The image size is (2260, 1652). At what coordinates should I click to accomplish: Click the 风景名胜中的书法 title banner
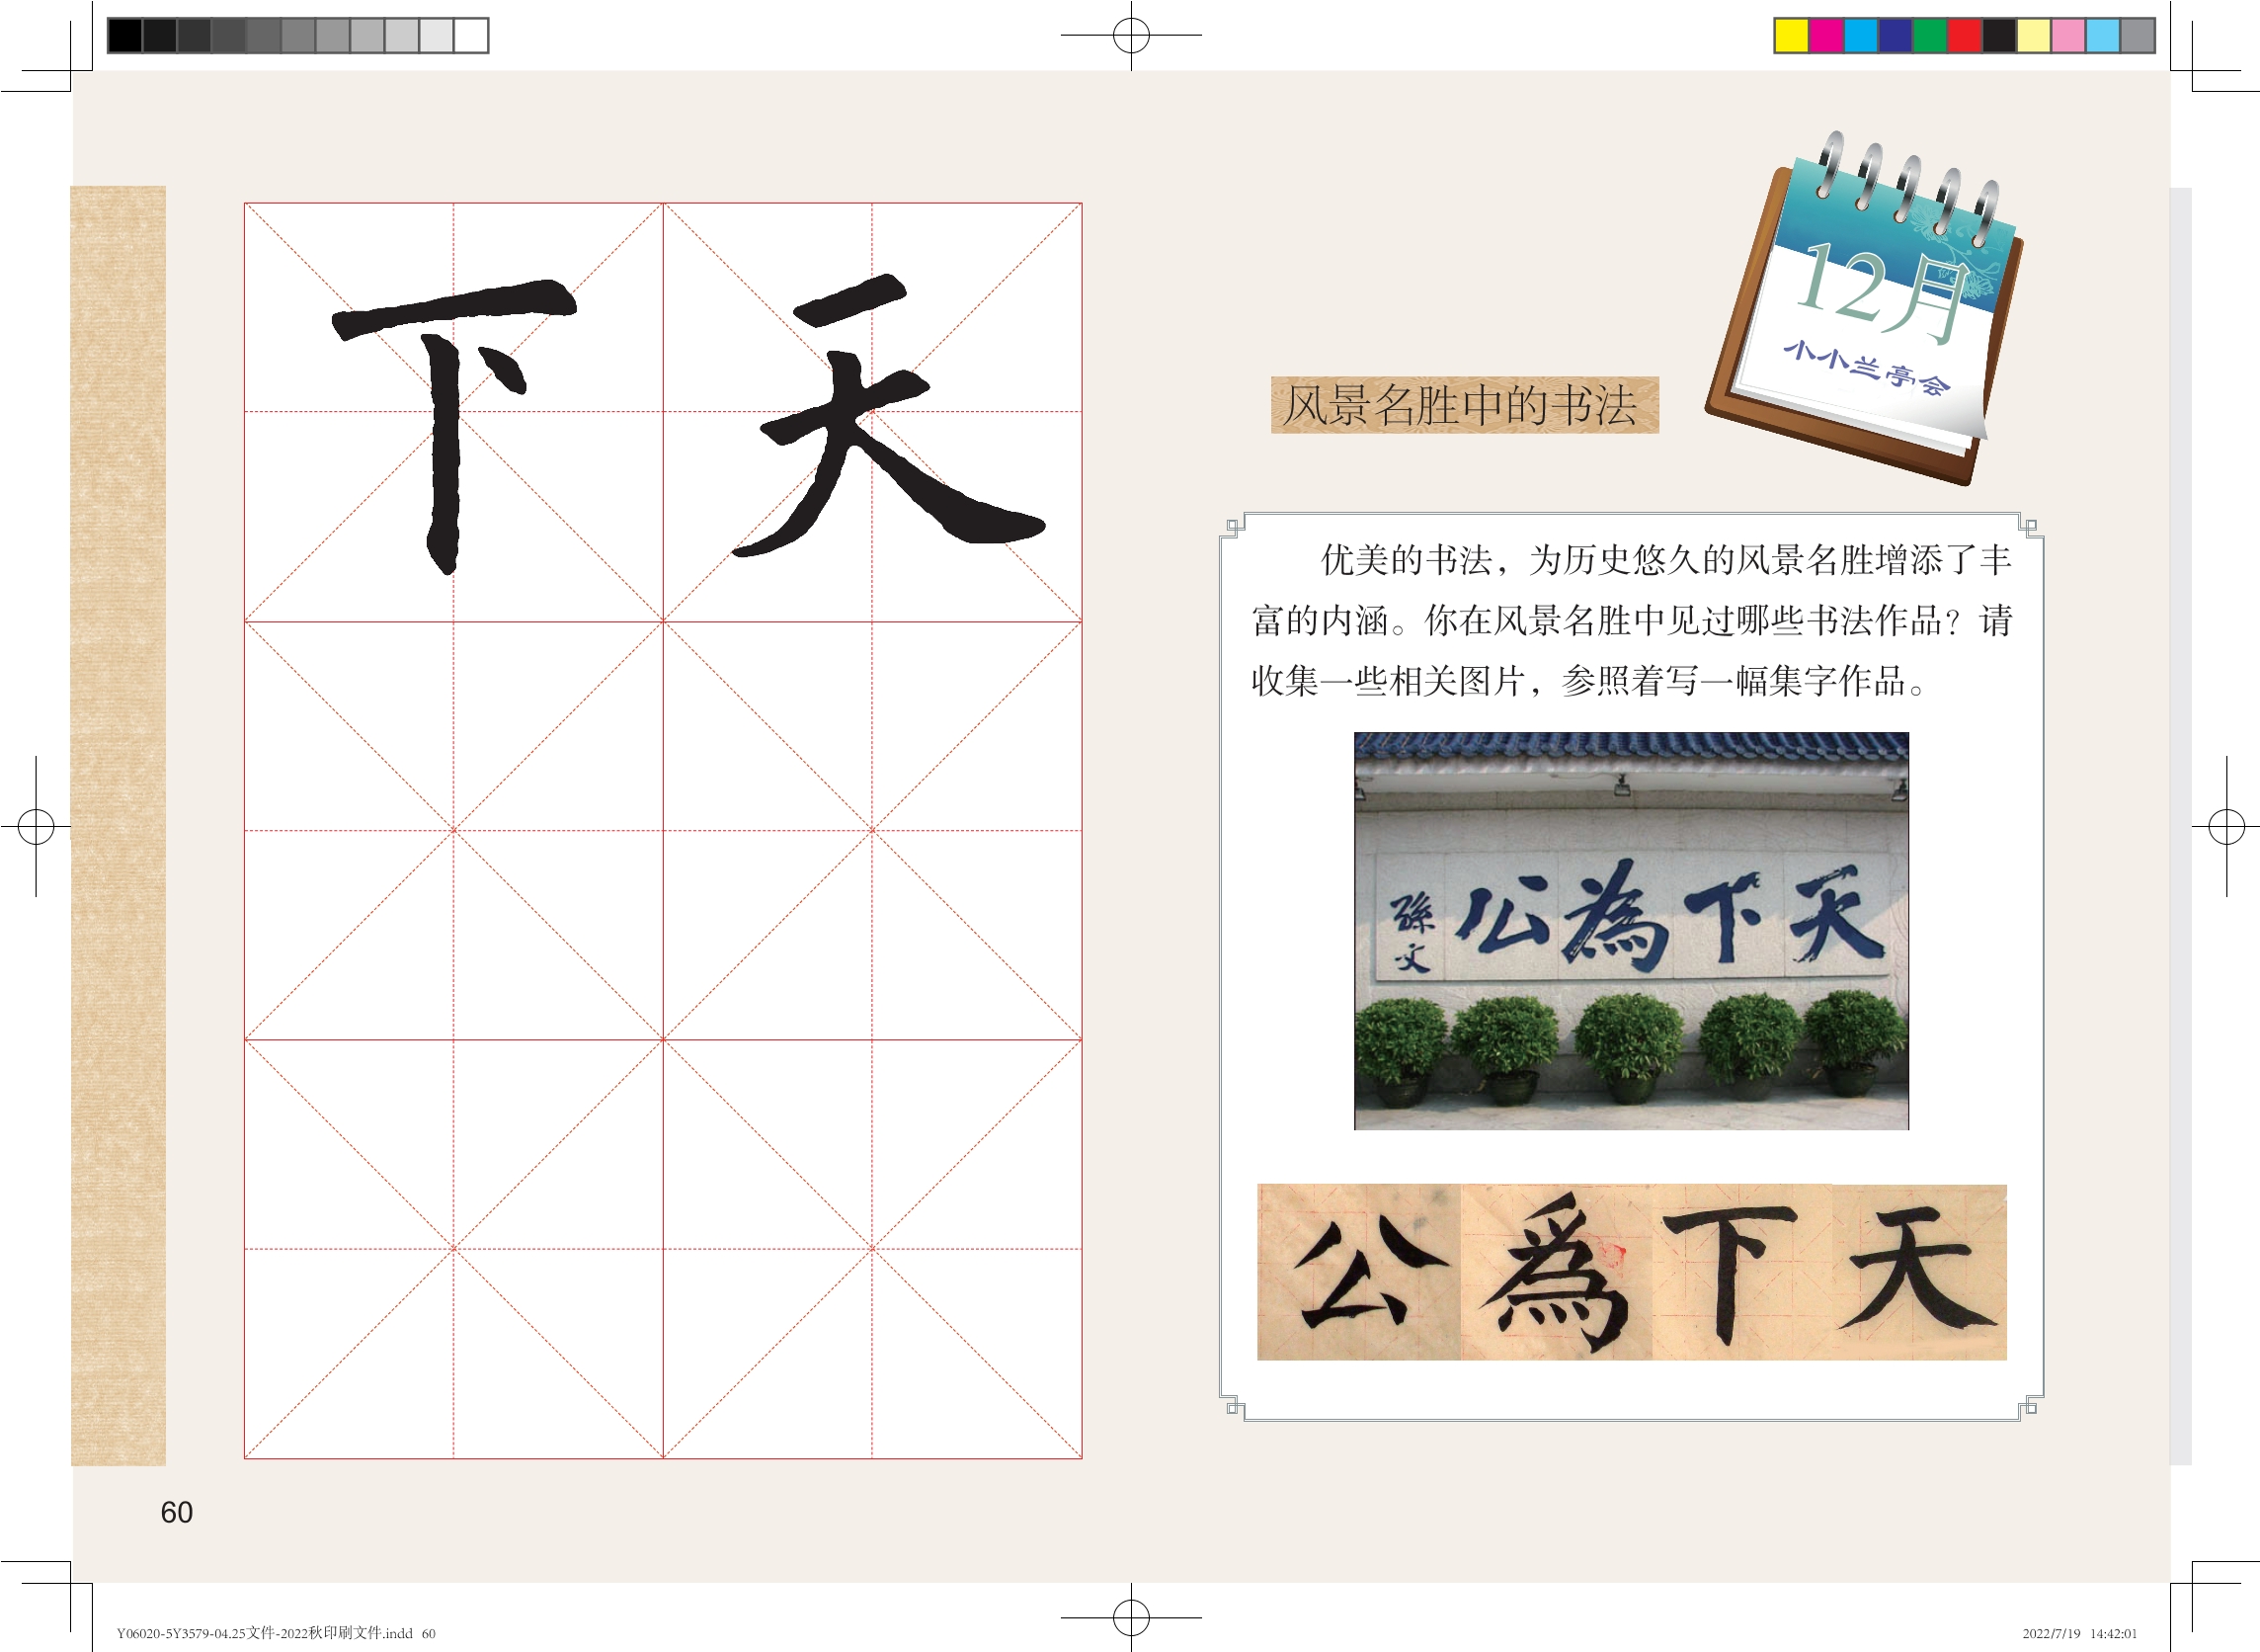[1464, 405]
